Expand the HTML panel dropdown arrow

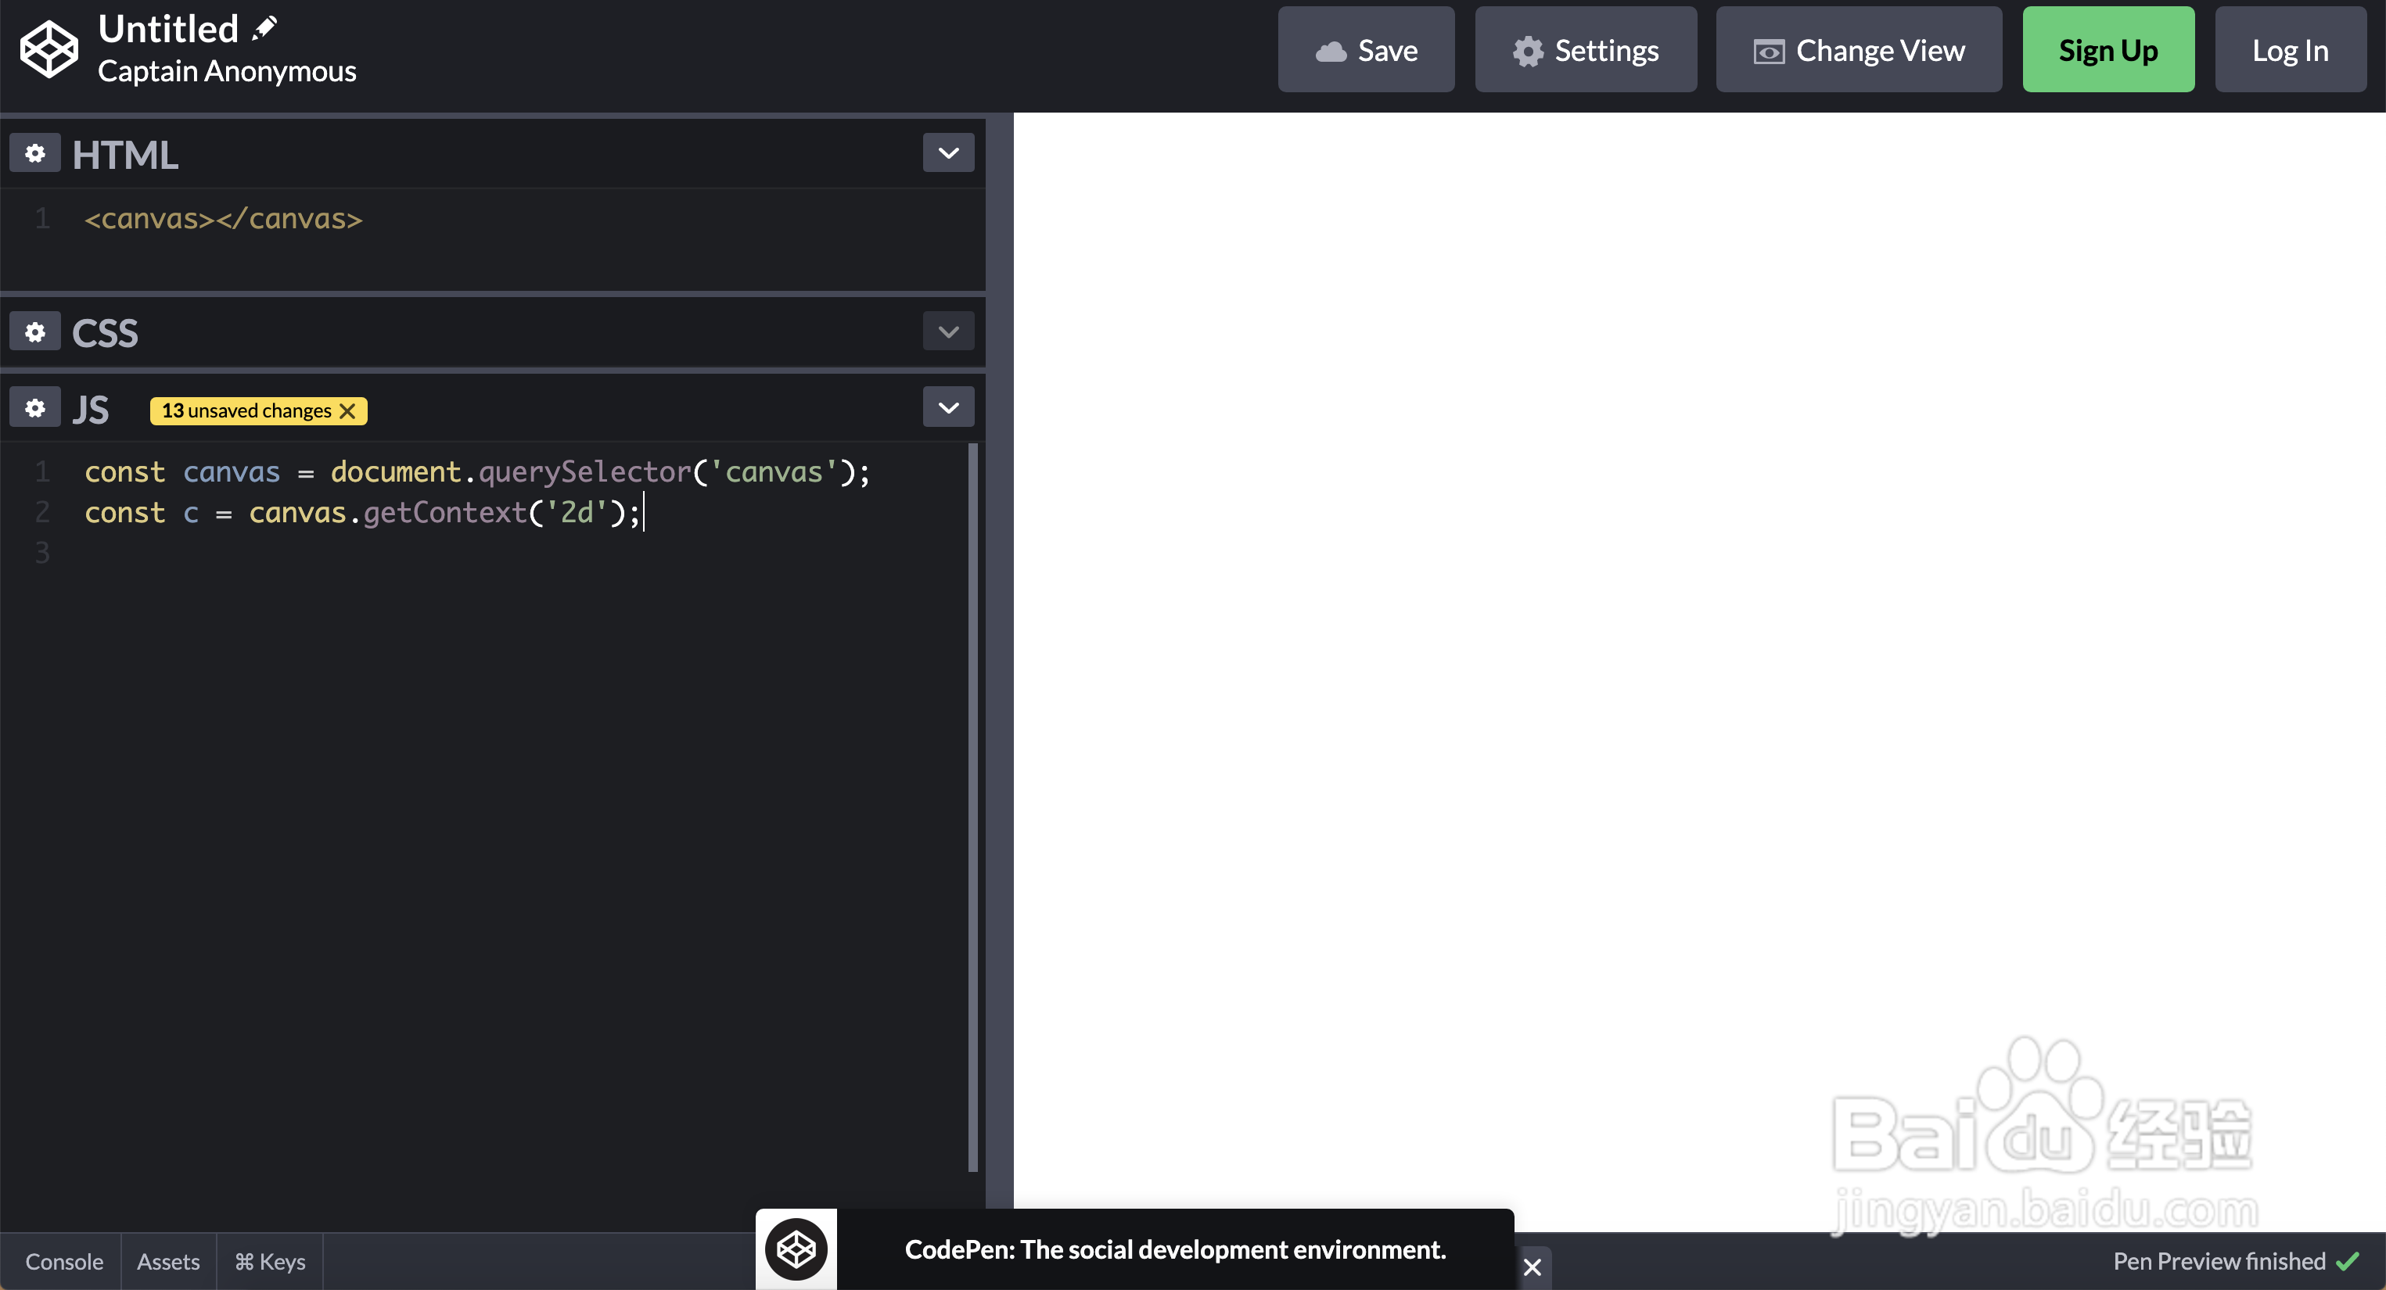947,153
